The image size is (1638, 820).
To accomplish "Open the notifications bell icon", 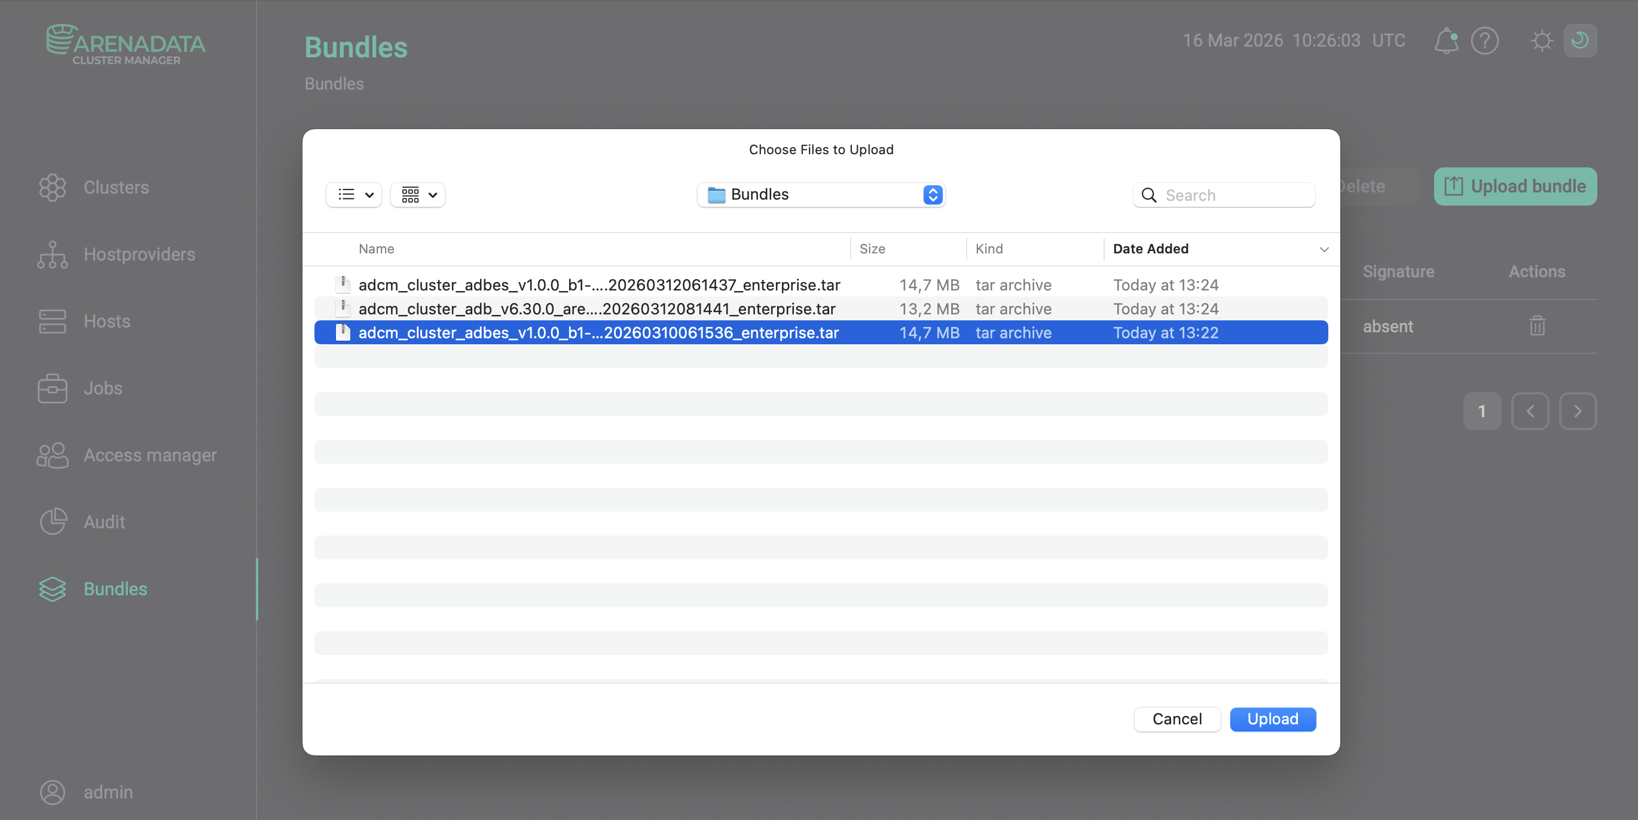I will pyautogui.click(x=1446, y=41).
